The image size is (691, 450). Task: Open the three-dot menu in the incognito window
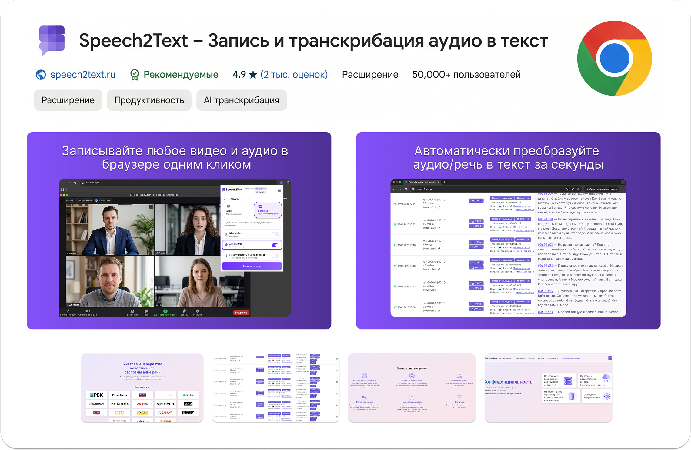pos(623,189)
